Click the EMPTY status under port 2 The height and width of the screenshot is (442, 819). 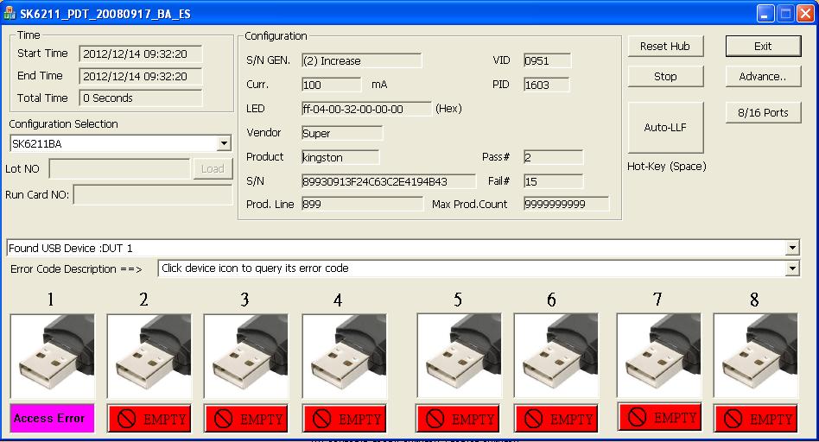tap(149, 419)
